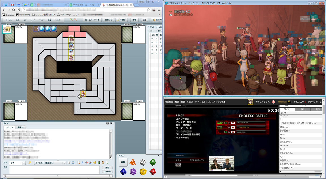Click the key icon beside the name field

[30, 163]
